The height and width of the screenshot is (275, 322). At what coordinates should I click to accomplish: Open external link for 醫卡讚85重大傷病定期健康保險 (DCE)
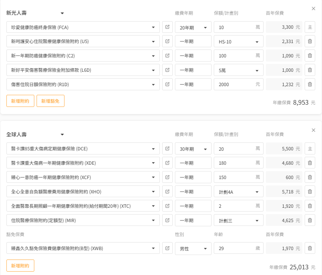tap(167, 148)
